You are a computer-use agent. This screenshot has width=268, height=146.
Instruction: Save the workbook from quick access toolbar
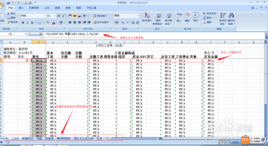(8, 3)
